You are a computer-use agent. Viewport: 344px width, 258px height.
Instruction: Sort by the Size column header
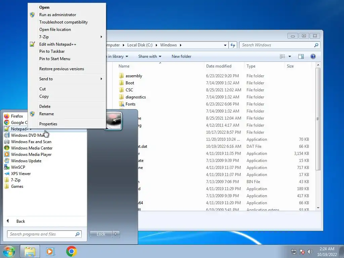(298, 66)
